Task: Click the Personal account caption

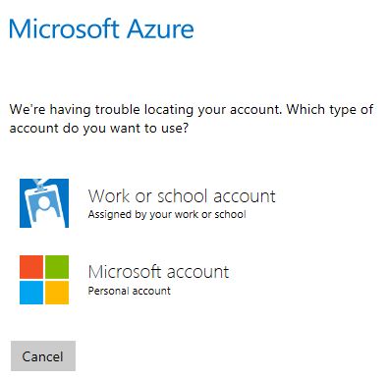Action: (130, 291)
